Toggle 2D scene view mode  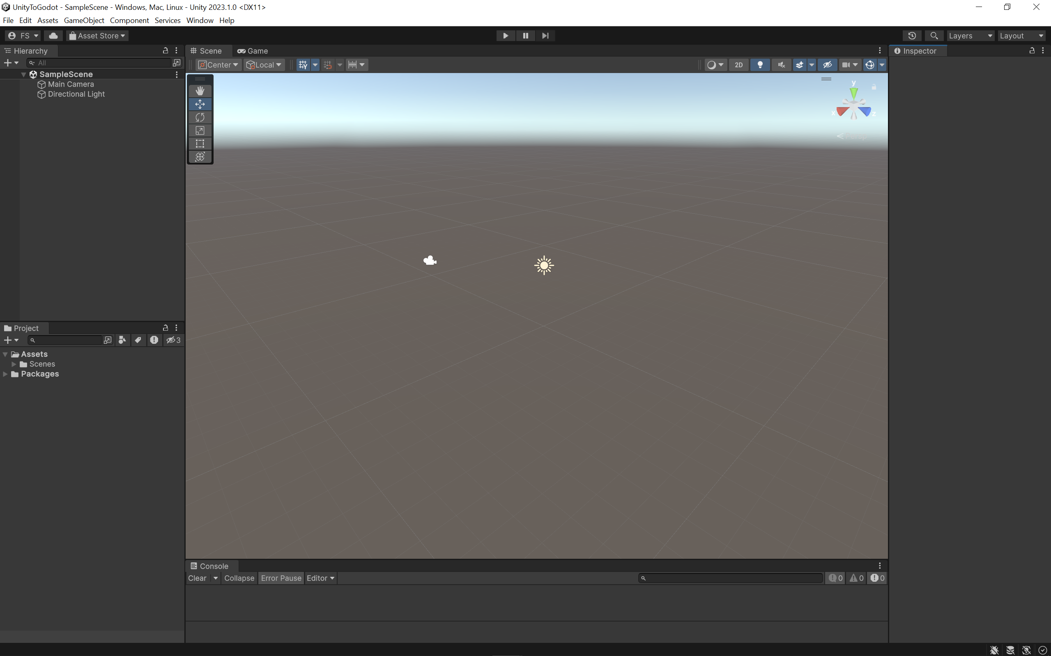coord(738,65)
